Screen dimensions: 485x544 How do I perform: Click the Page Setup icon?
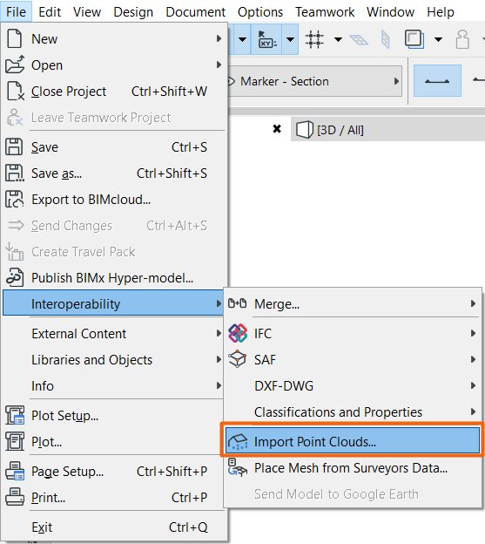click(15, 471)
